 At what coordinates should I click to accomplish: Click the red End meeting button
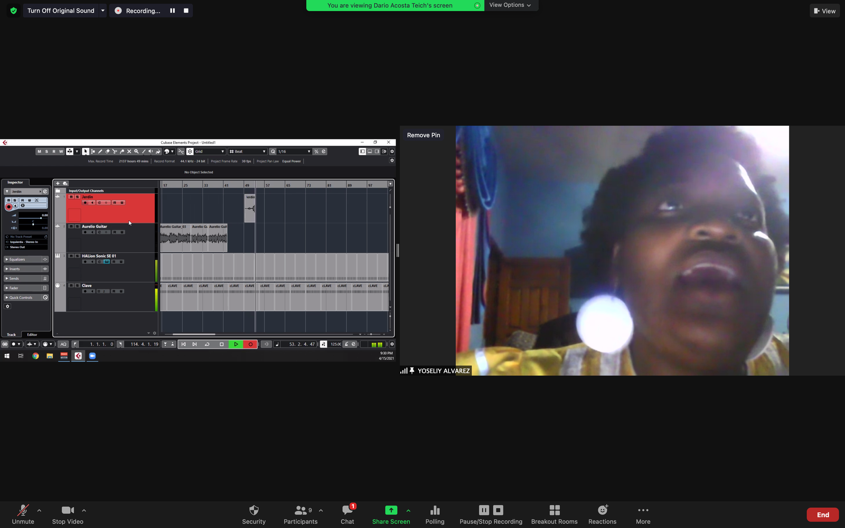822,515
